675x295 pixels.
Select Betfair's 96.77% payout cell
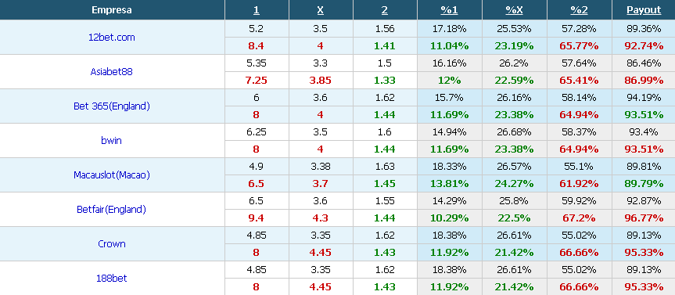tap(644, 218)
